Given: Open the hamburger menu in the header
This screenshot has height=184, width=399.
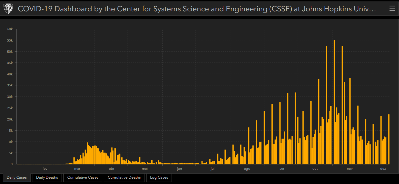Looking at the screenshot, I should (392, 9).
